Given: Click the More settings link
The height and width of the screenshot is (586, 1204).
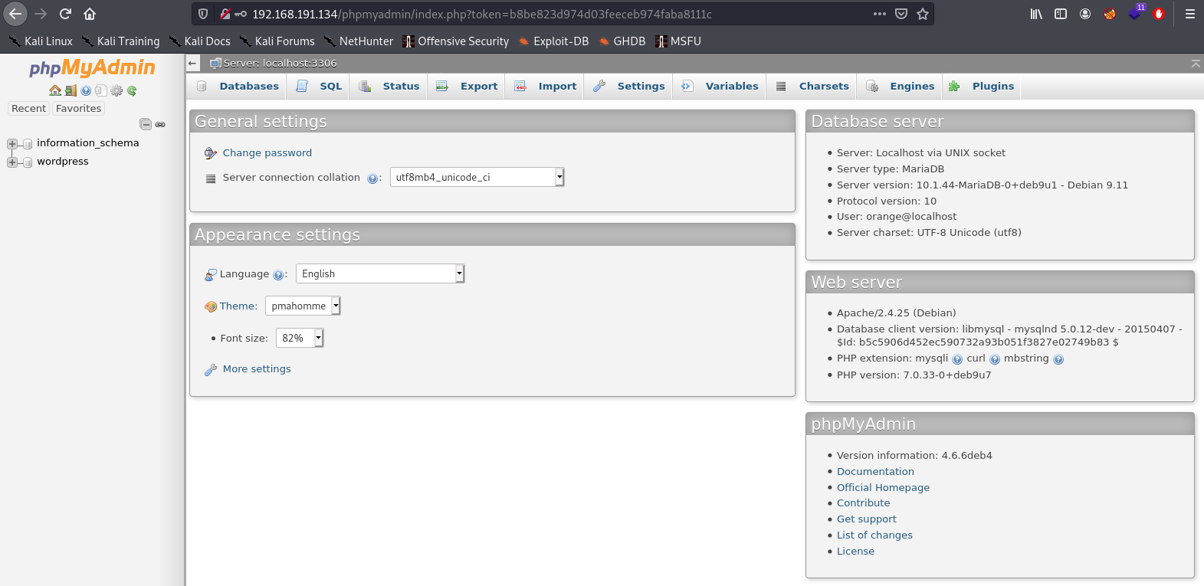Looking at the screenshot, I should [257, 369].
